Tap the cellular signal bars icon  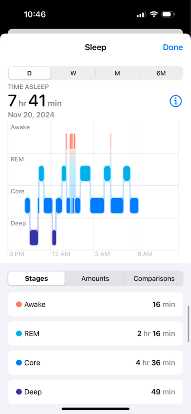(142, 14)
